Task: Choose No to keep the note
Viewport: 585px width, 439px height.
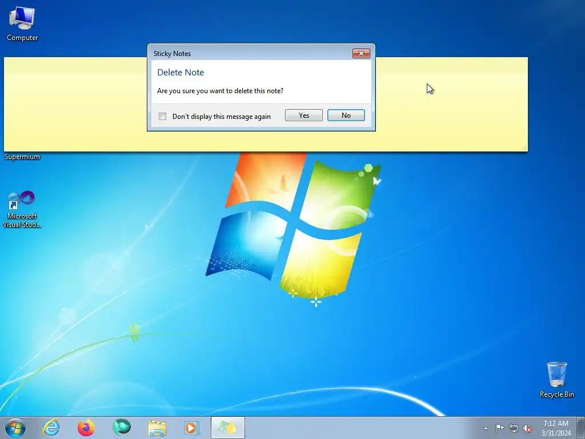Action: click(346, 115)
